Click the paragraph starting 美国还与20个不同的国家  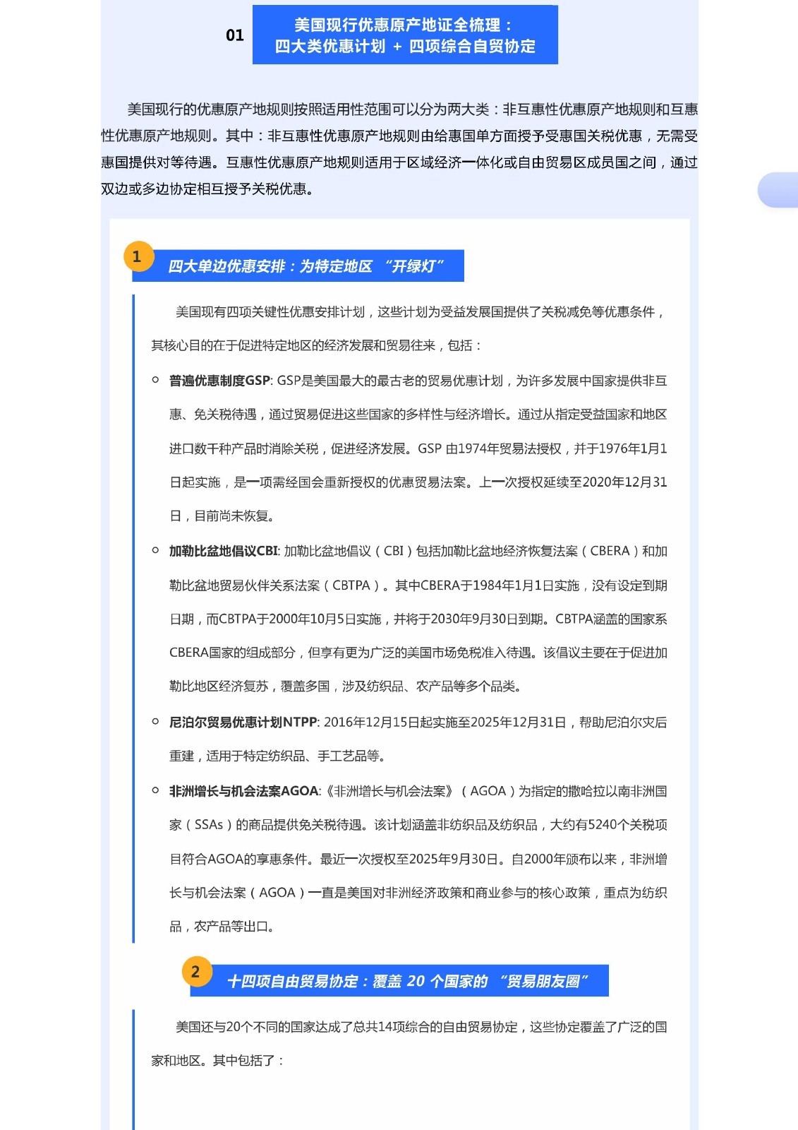(409, 1043)
